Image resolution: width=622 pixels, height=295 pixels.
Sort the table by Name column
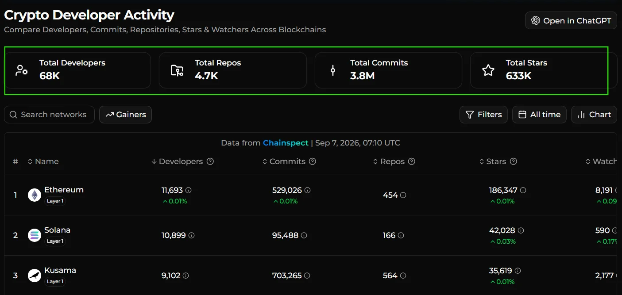tap(43, 161)
